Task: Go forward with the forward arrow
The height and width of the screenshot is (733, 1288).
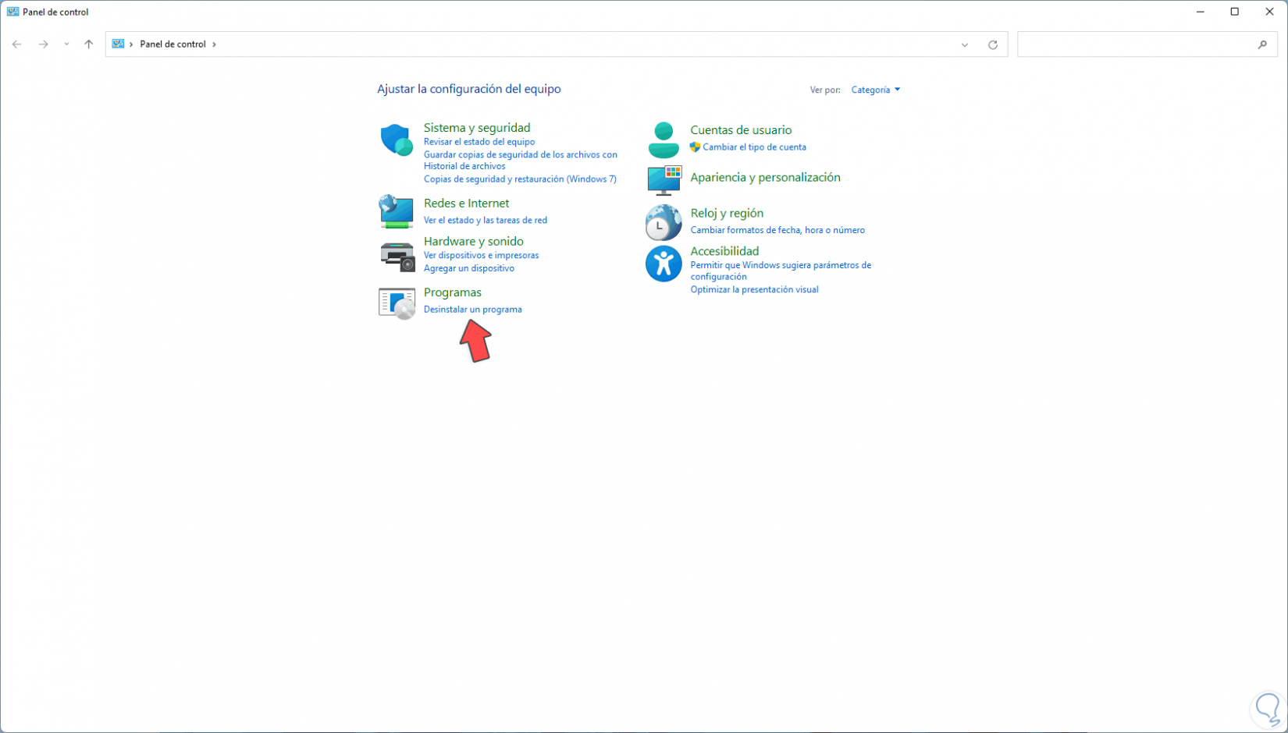Action: 44,44
